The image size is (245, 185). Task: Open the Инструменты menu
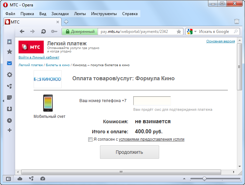pos(104,14)
